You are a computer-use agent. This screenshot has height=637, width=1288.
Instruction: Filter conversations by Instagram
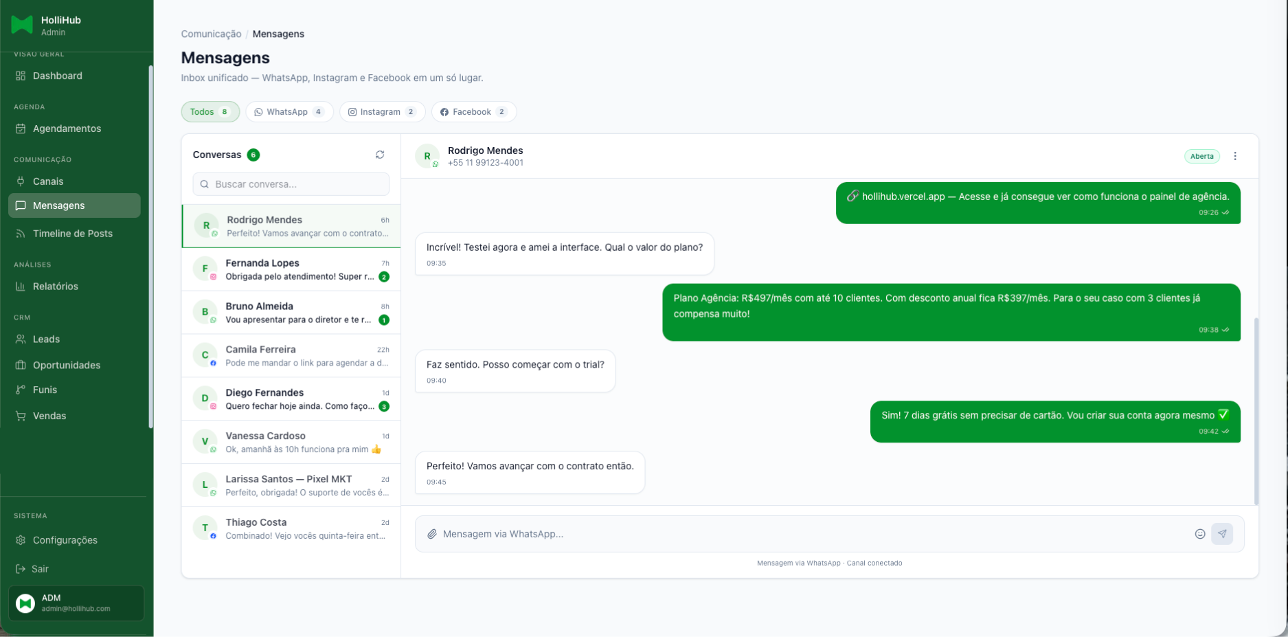pos(382,111)
